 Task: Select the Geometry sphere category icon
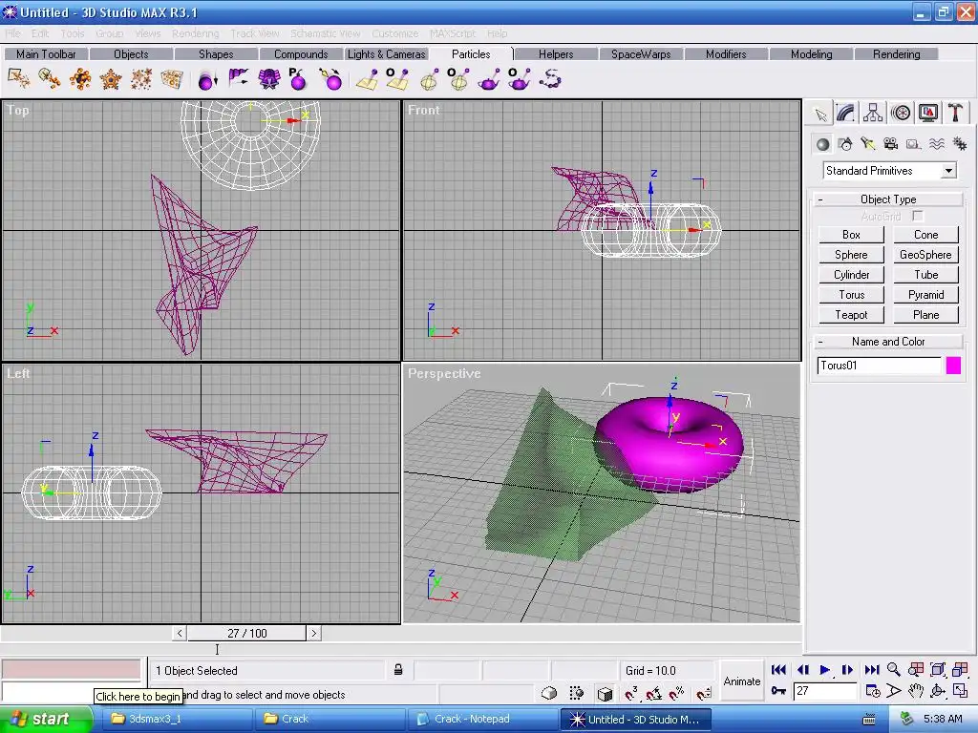822,145
